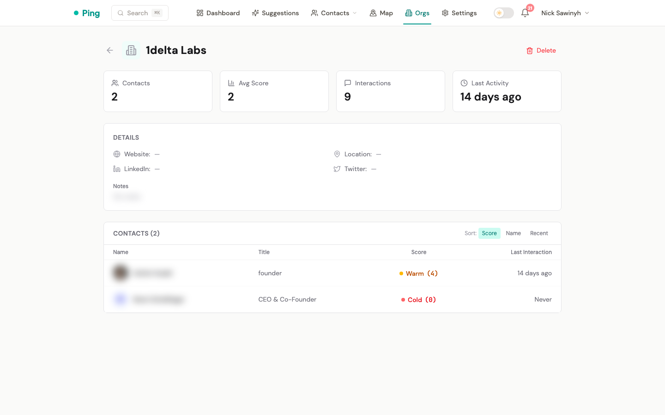Click the Last Interaction column header
The width and height of the screenshot is (665, 415).
coord(531,252)
